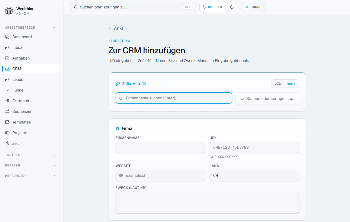Focus the Firmenname suchen input
The width and height of the screenshot is (350, 222).
(174, 98)
